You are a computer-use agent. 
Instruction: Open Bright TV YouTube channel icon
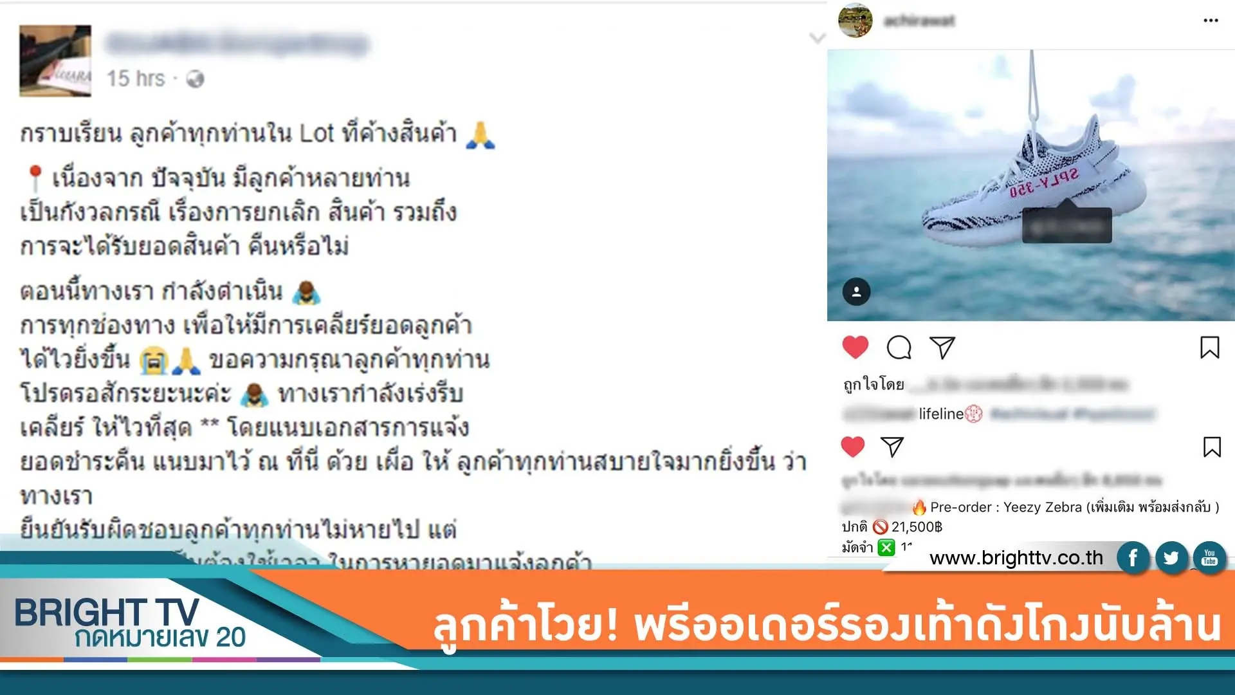click(1209, 558)
